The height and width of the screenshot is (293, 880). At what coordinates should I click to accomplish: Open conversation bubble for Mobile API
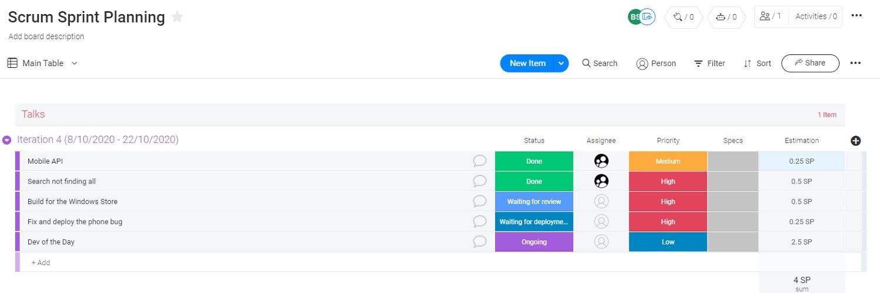tap(480, 161)
